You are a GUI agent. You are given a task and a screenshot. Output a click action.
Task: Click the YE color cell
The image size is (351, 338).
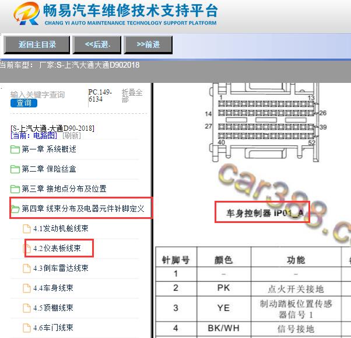click(223, 308)
